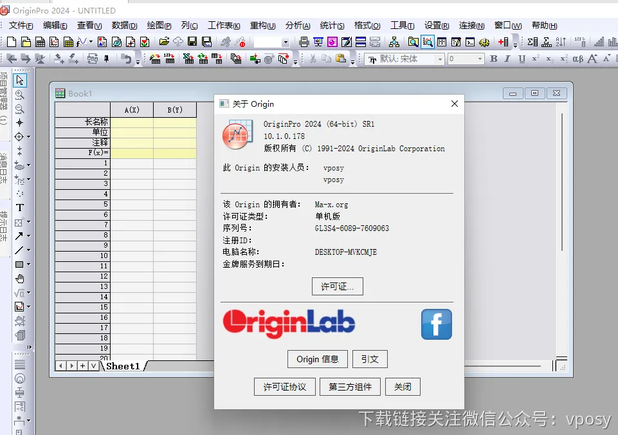
Task: Click the Project Explorer icon
Action: pyautogui.click(x=413, y=42)
